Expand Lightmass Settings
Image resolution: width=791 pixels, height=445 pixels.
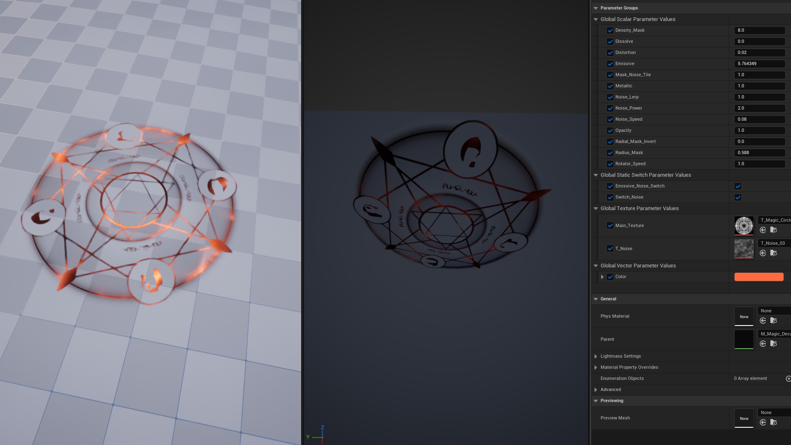pyautogui.click(x=596, y=356)
